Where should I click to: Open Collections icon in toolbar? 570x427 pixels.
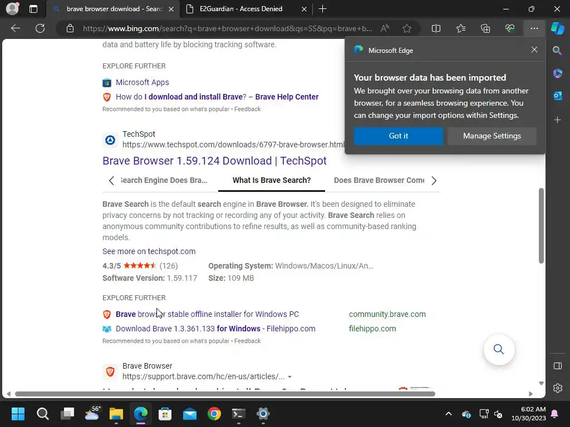click(485, 28)
